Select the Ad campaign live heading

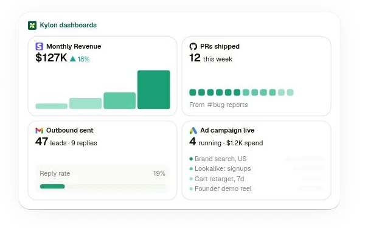pos(227,130)
